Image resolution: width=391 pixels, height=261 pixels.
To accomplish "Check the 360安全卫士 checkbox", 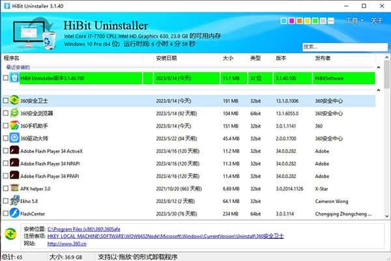I will pyautogui.click(x=5, y=101).
